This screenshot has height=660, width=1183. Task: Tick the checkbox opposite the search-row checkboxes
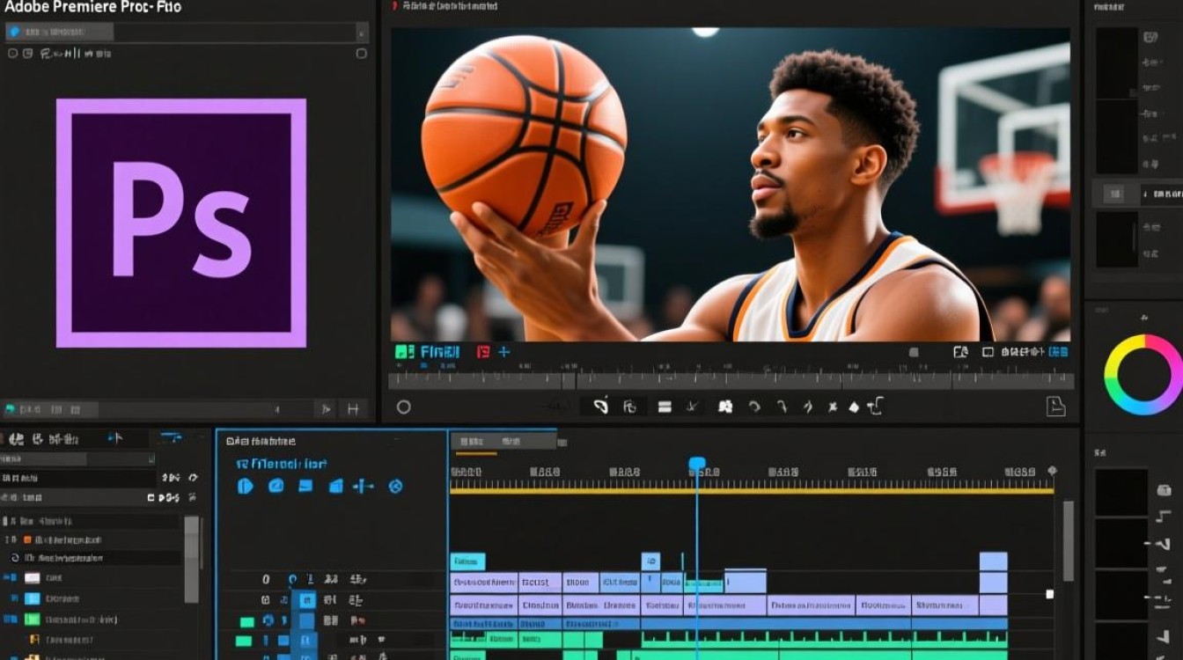tap(361, 54)
